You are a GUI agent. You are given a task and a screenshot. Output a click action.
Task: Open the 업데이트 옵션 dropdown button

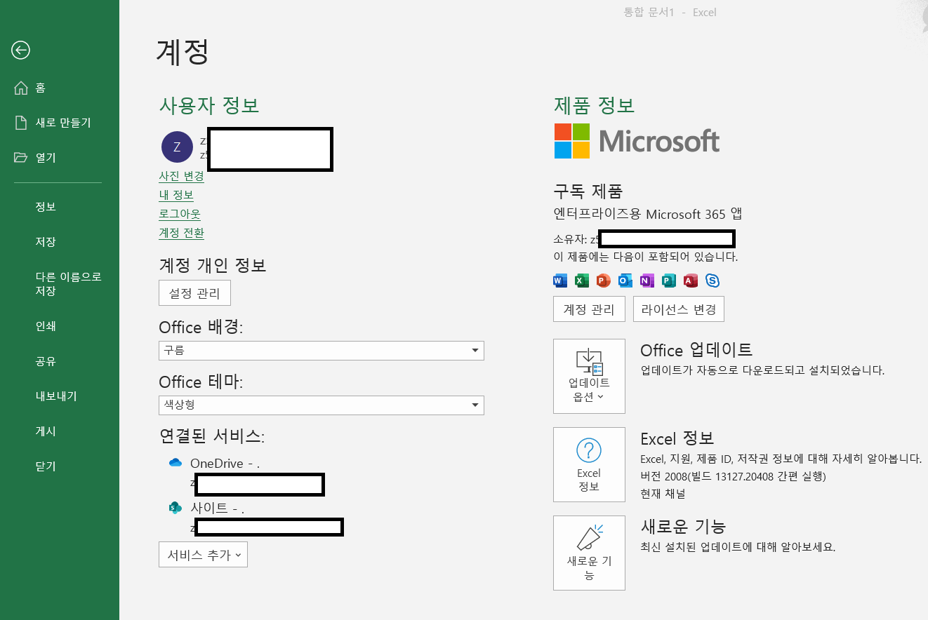tap(589, 376)
